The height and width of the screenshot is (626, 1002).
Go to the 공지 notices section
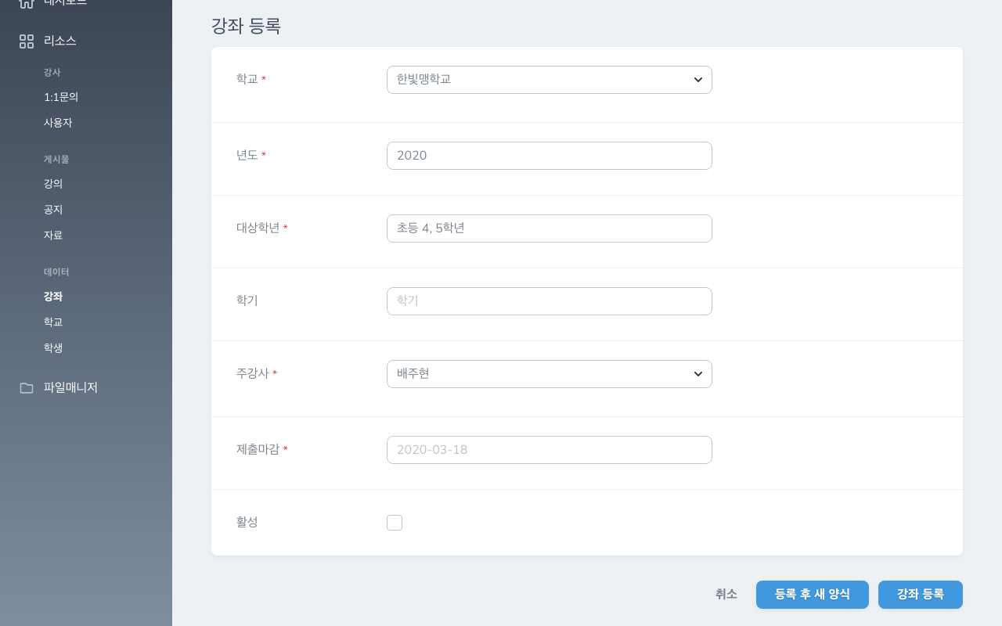coord(52,210)
